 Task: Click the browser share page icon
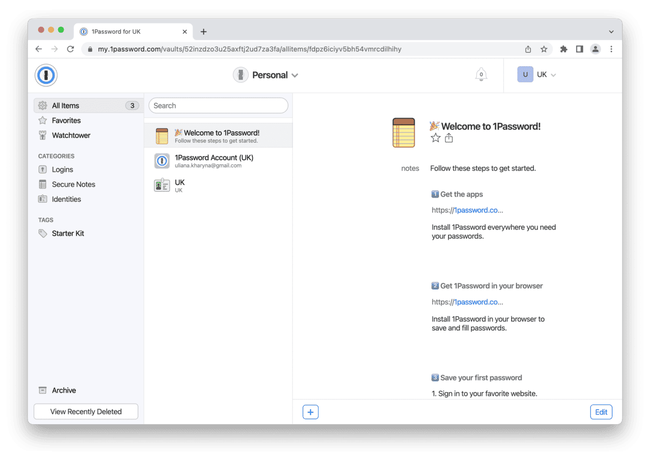tap(528, 49)
